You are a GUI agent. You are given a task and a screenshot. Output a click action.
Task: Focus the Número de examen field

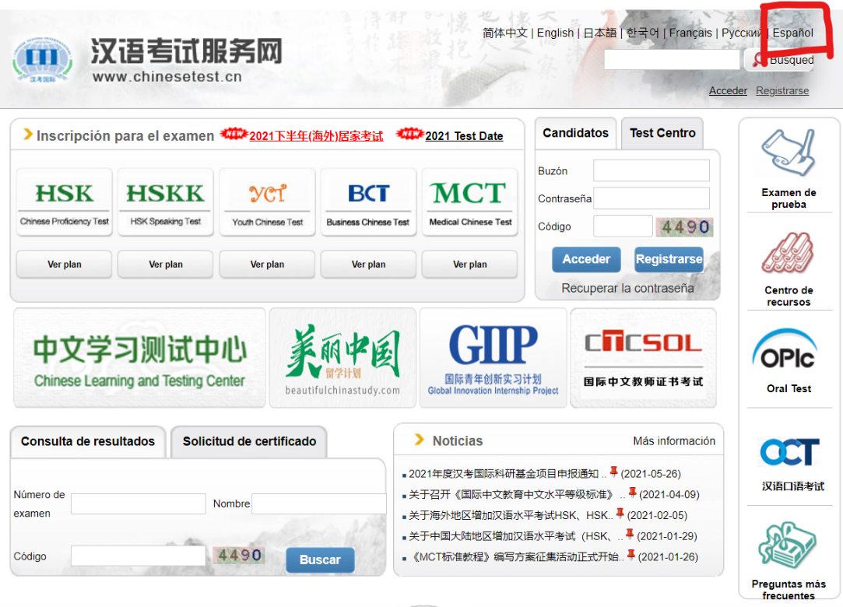[x=138, y=504]
